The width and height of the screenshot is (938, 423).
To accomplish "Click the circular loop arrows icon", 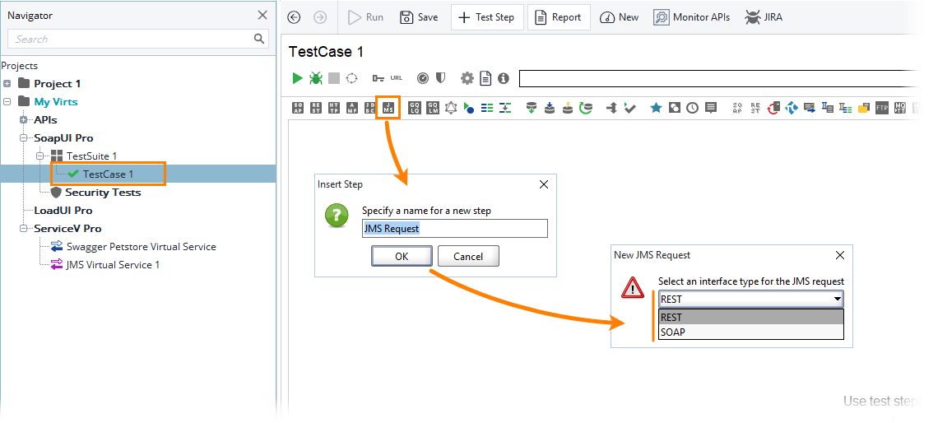I will pyautogui.click(x=352, y=78).
